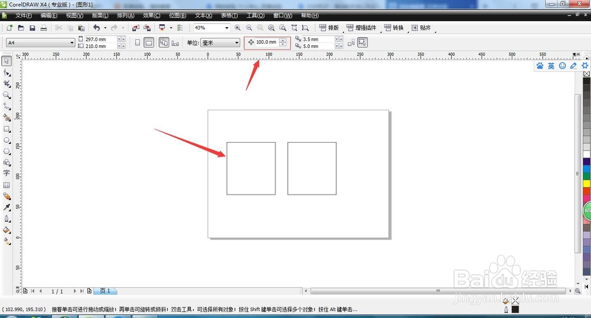Click the zoom in magnifier
The width and height of the screenshot is (591, 318).
point(238,28)
